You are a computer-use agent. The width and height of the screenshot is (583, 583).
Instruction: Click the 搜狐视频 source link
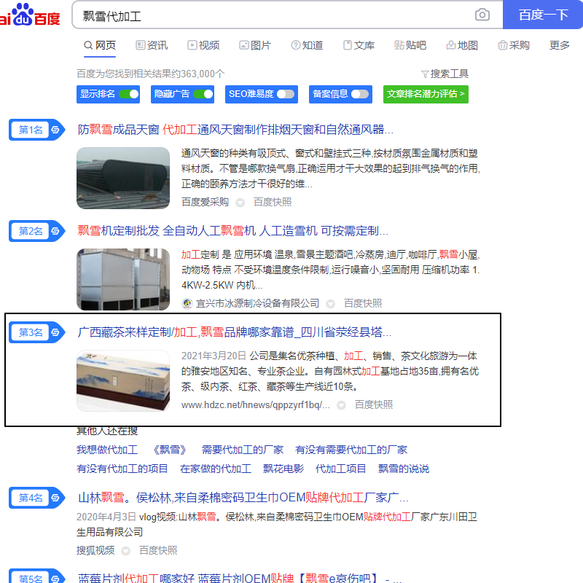pyautogui.click(x=95, y=551)
